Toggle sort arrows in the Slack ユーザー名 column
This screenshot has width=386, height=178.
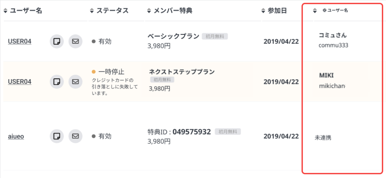click(315, 11)
